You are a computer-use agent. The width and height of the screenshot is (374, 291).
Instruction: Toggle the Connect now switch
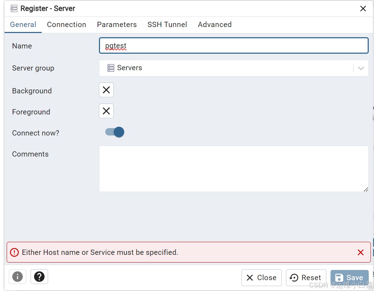(115, 132)
